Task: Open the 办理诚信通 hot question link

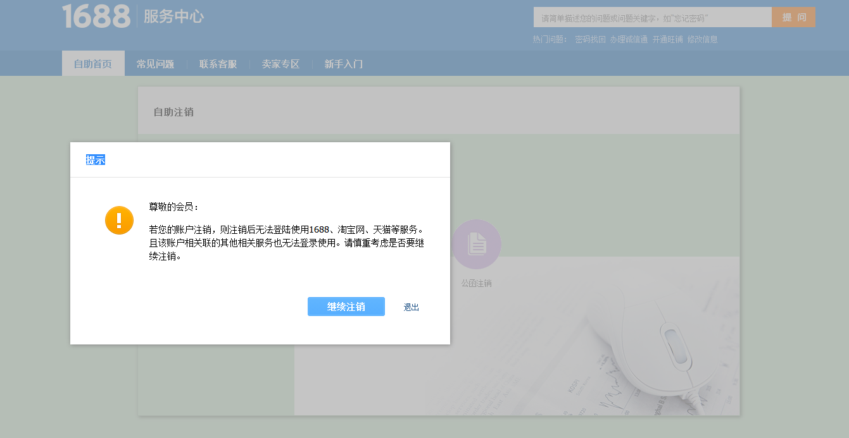Action: [629, 39]
